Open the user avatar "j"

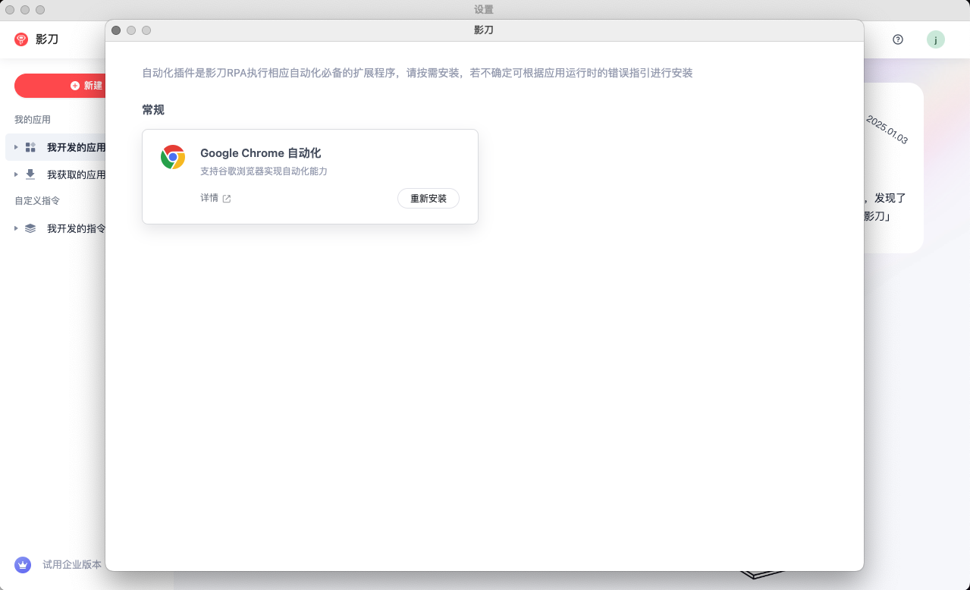click(x=935, y=39)
